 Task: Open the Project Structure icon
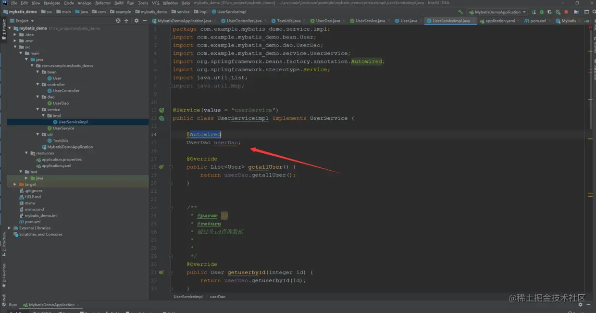click(x=576, y=12)
